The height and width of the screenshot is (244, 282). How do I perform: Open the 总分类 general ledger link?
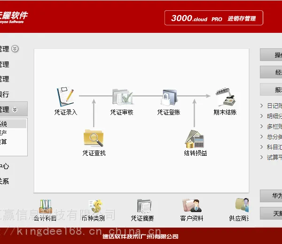274,137
